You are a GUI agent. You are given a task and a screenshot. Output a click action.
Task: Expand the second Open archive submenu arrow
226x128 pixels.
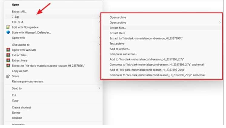[x=220, y=22]
